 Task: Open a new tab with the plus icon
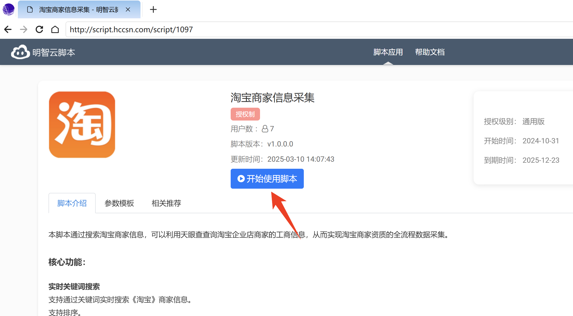(153, 10)
